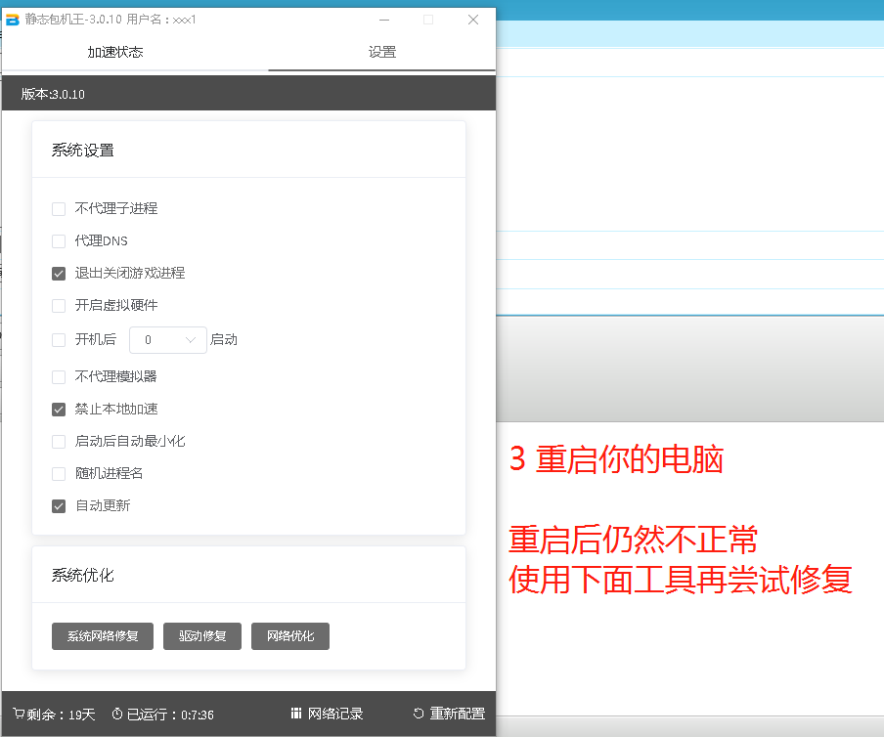Image resolution: width=884 pixels, height=737 pixels.
Task: Click the 系统网络修复 button
Action: (x=103, y=636)
